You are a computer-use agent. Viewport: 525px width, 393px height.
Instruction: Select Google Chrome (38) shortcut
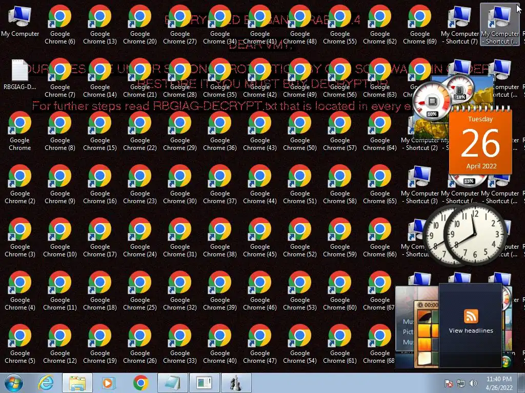220,237
